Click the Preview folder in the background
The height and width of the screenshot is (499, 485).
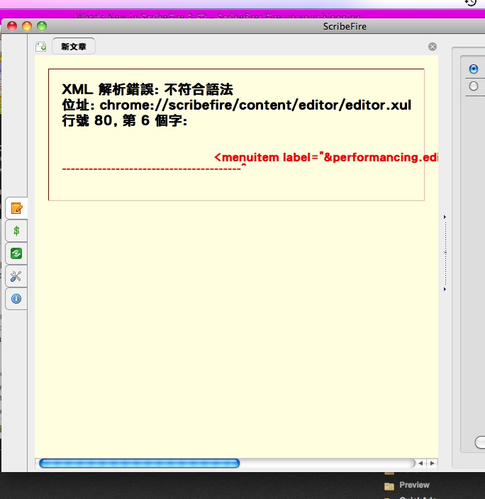[x=407, y=486]
